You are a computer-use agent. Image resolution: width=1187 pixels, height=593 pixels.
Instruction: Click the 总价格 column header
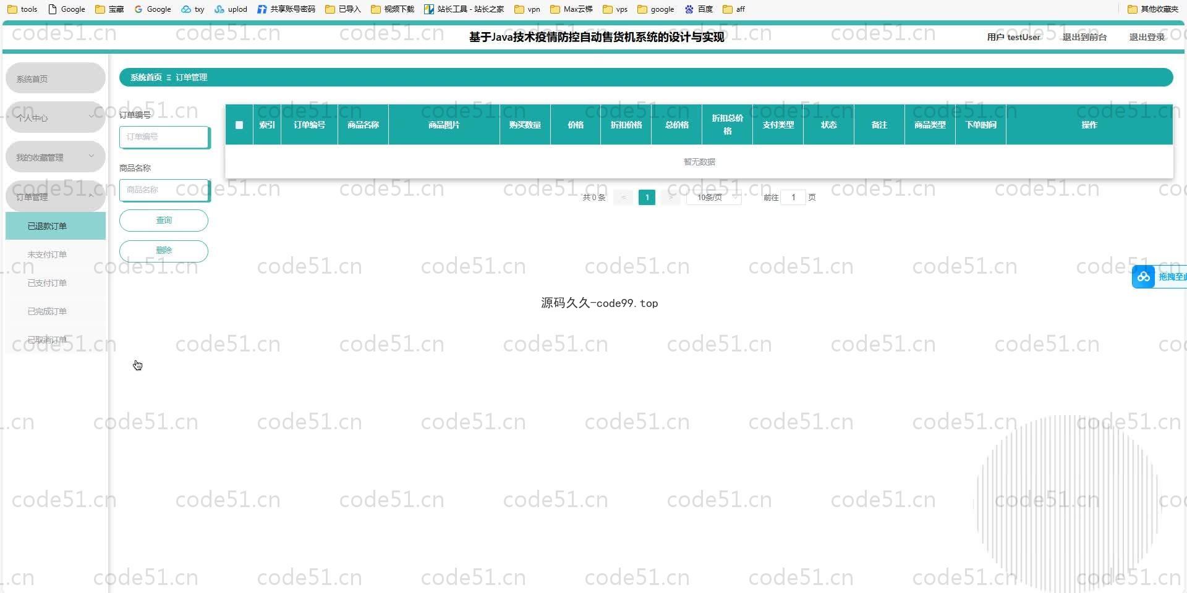pos(677,125)
